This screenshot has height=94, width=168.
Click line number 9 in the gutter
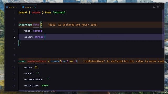(x=14, y=61)
